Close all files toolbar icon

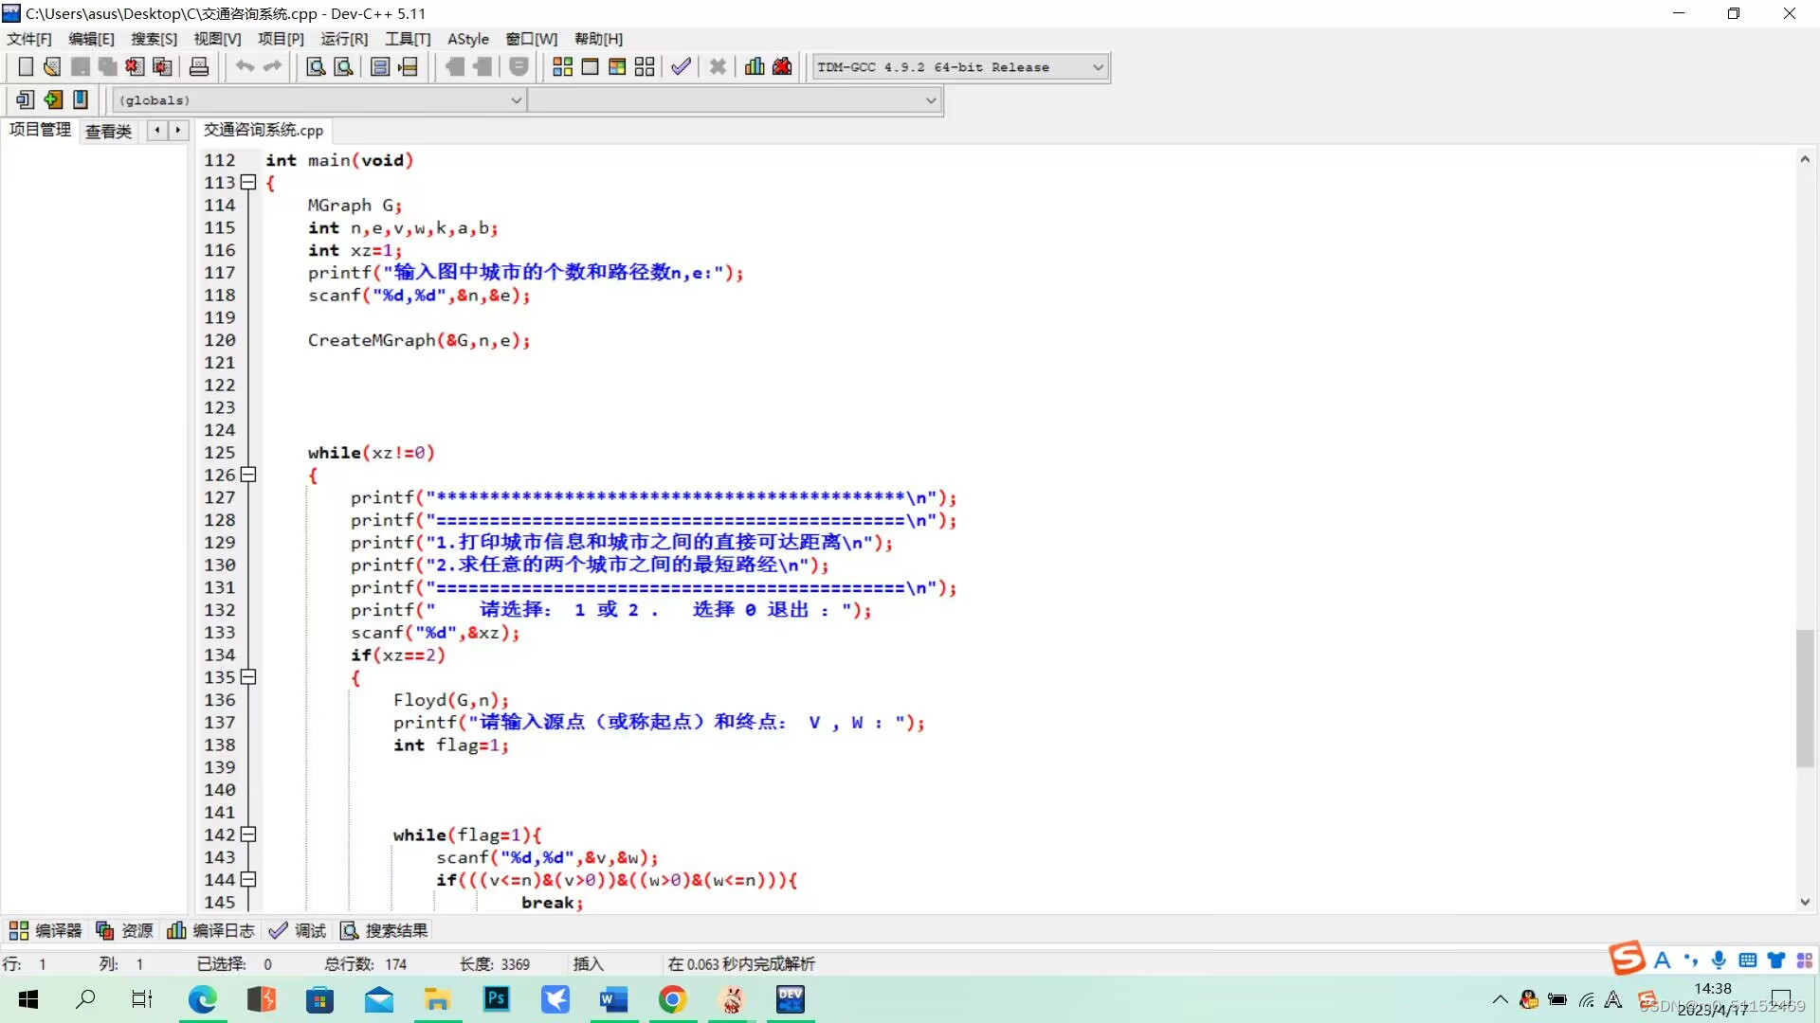[162, 67]
